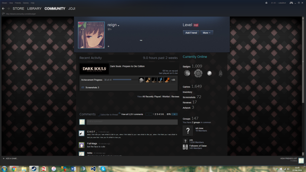Open the Help menu
This screenshot has width=306, height=172.
[33, 3]
